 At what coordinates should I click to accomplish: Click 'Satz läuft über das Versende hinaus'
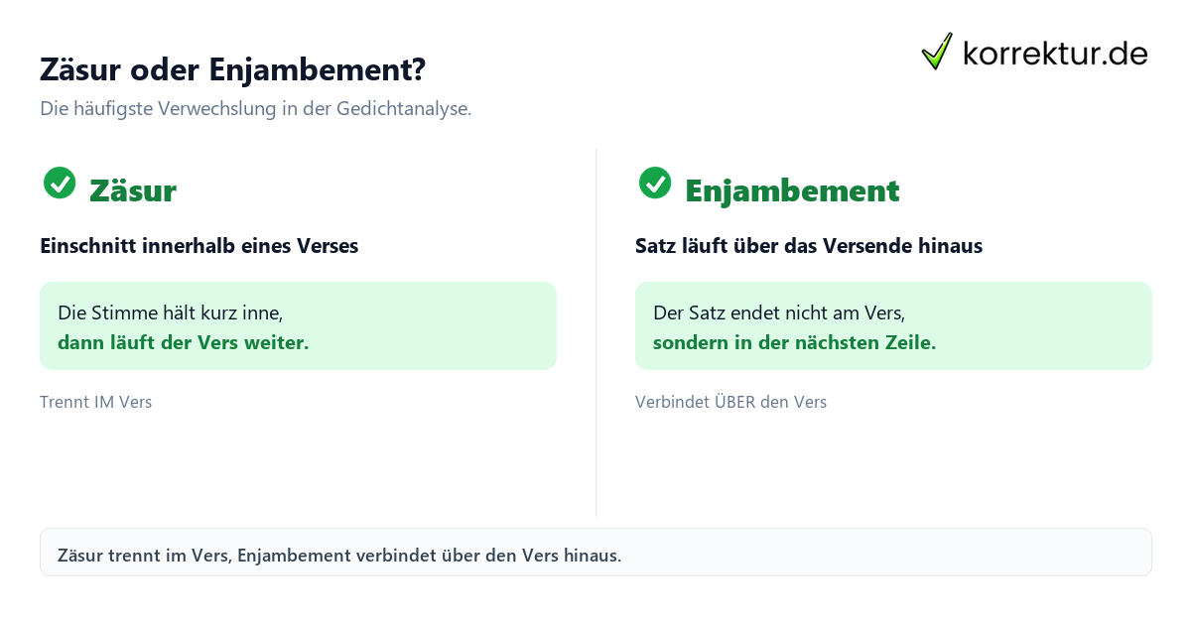pos(809,246)
